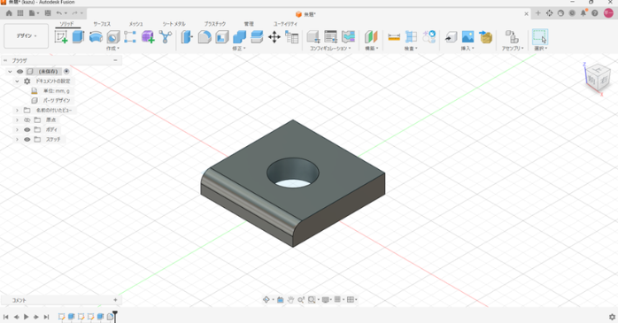Start a new sketch with Create Sketch icon
Screen dimensions: 618x323
click(x=61, y=37)
